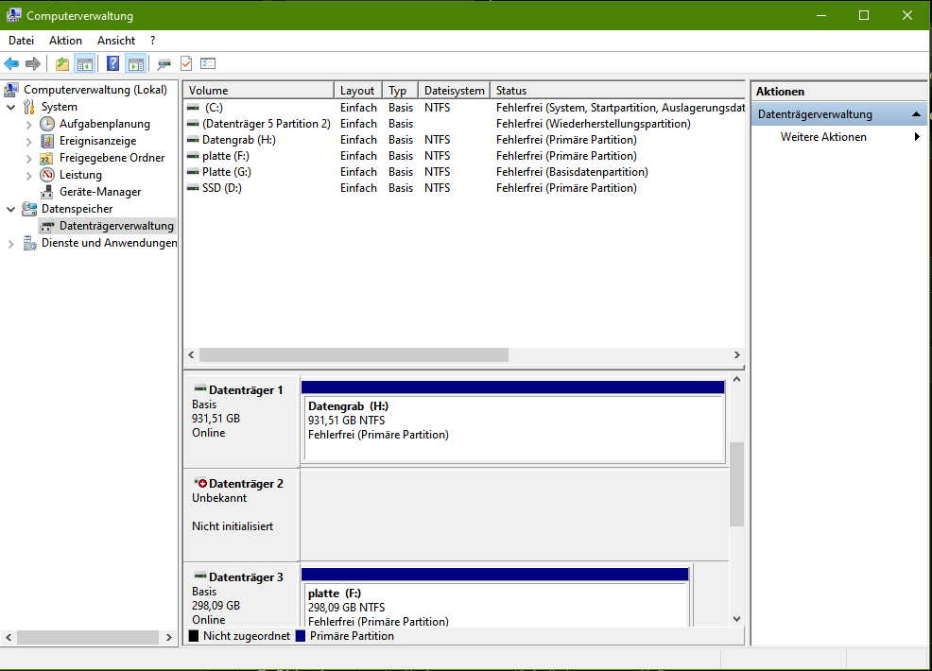Select the Computerverwaltung (Lokal) root node
932x671 pixels.
95,90
